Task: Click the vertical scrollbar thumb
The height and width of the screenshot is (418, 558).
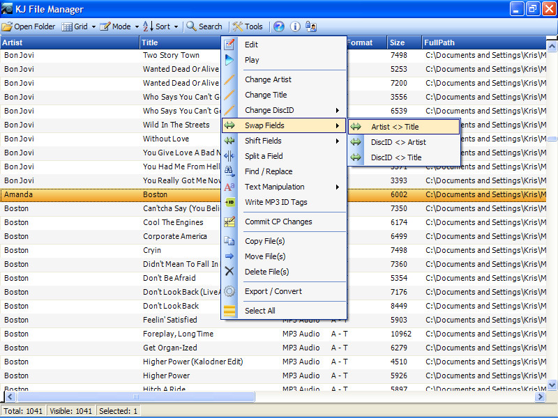Action: coord(552,139)
